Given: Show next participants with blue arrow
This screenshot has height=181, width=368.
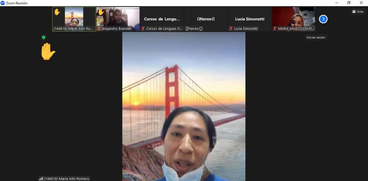Looking at the screenshot, I should click(x=323, y=19).
